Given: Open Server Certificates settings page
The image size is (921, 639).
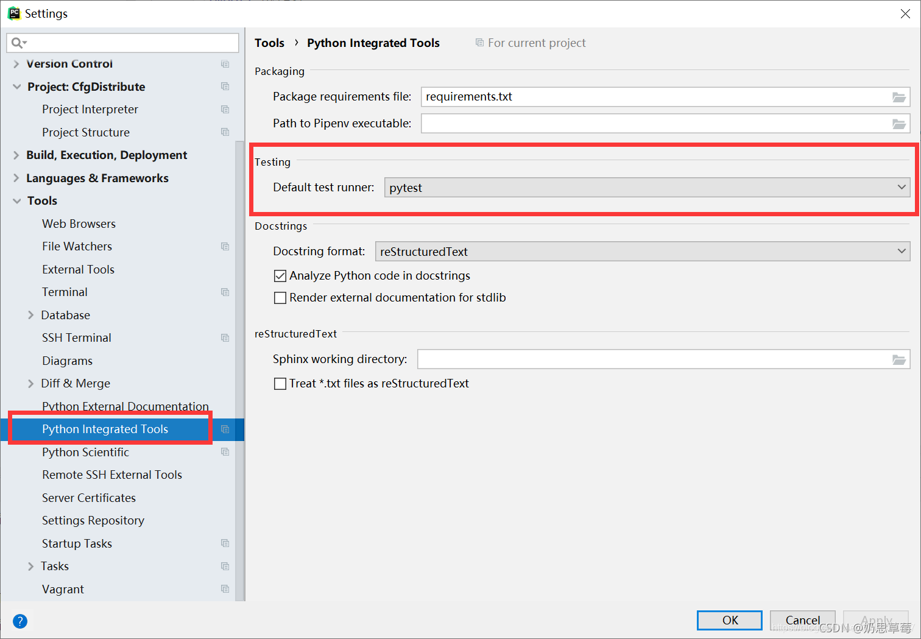Looking at the screenshot, I should click(x=89, y=498).
